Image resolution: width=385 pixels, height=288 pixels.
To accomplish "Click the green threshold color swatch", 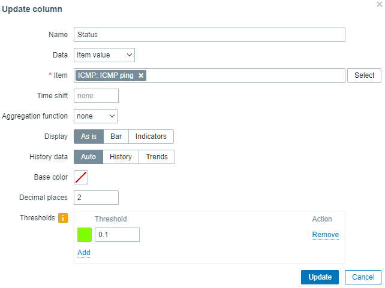I will pos(84,235).
